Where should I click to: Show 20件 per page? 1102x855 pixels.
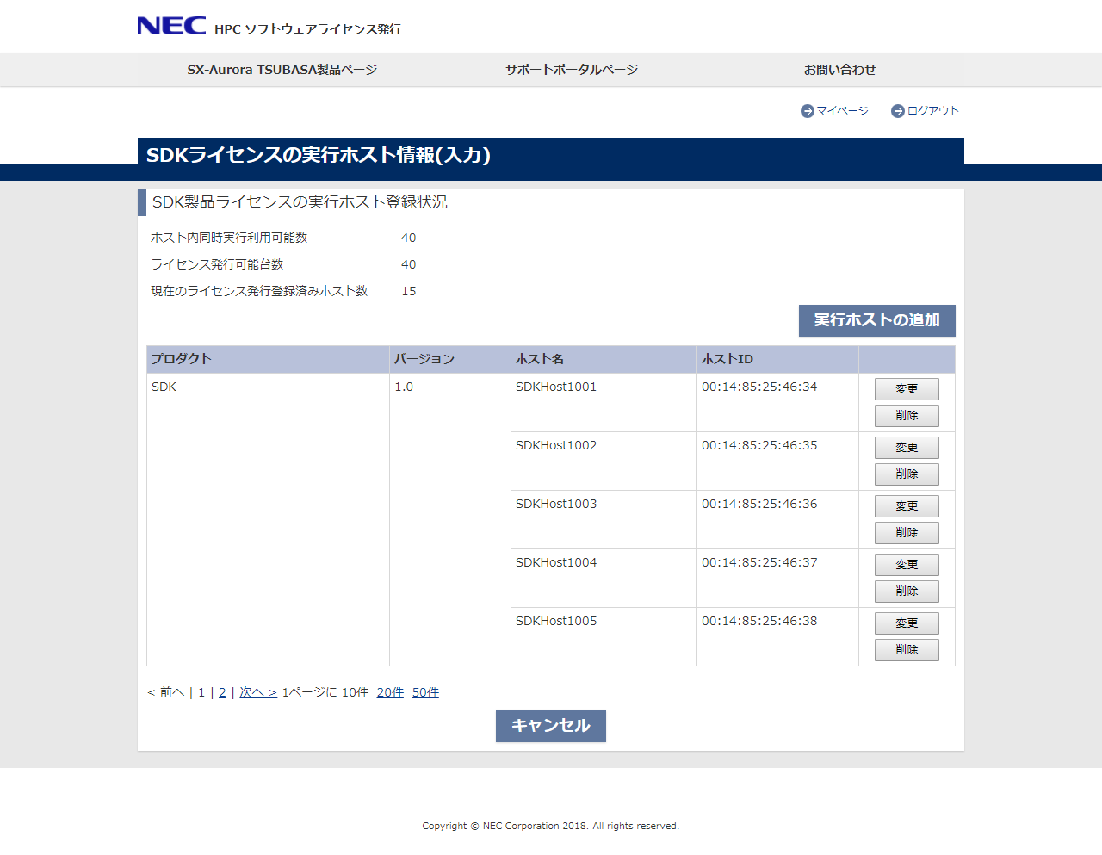[390, 692]
